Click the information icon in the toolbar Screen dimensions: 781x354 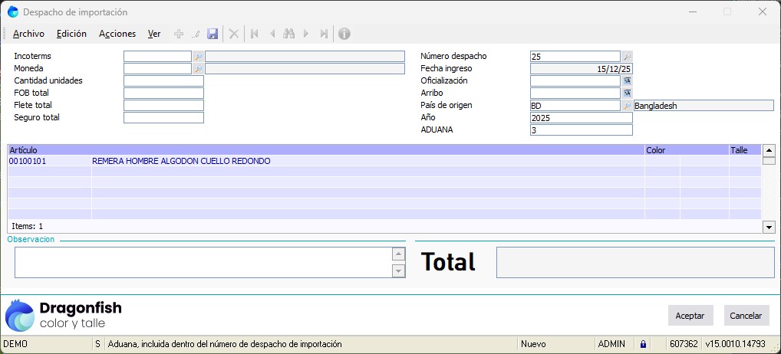(x=344, y=34)
